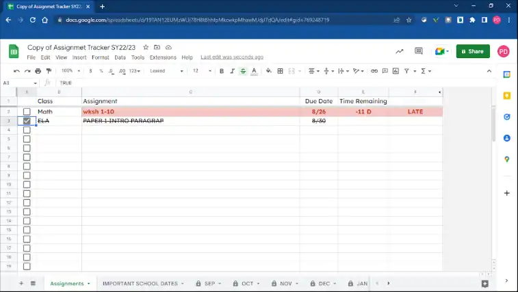
Task: Open Google Calendar side panel
Action: point(507,75)
